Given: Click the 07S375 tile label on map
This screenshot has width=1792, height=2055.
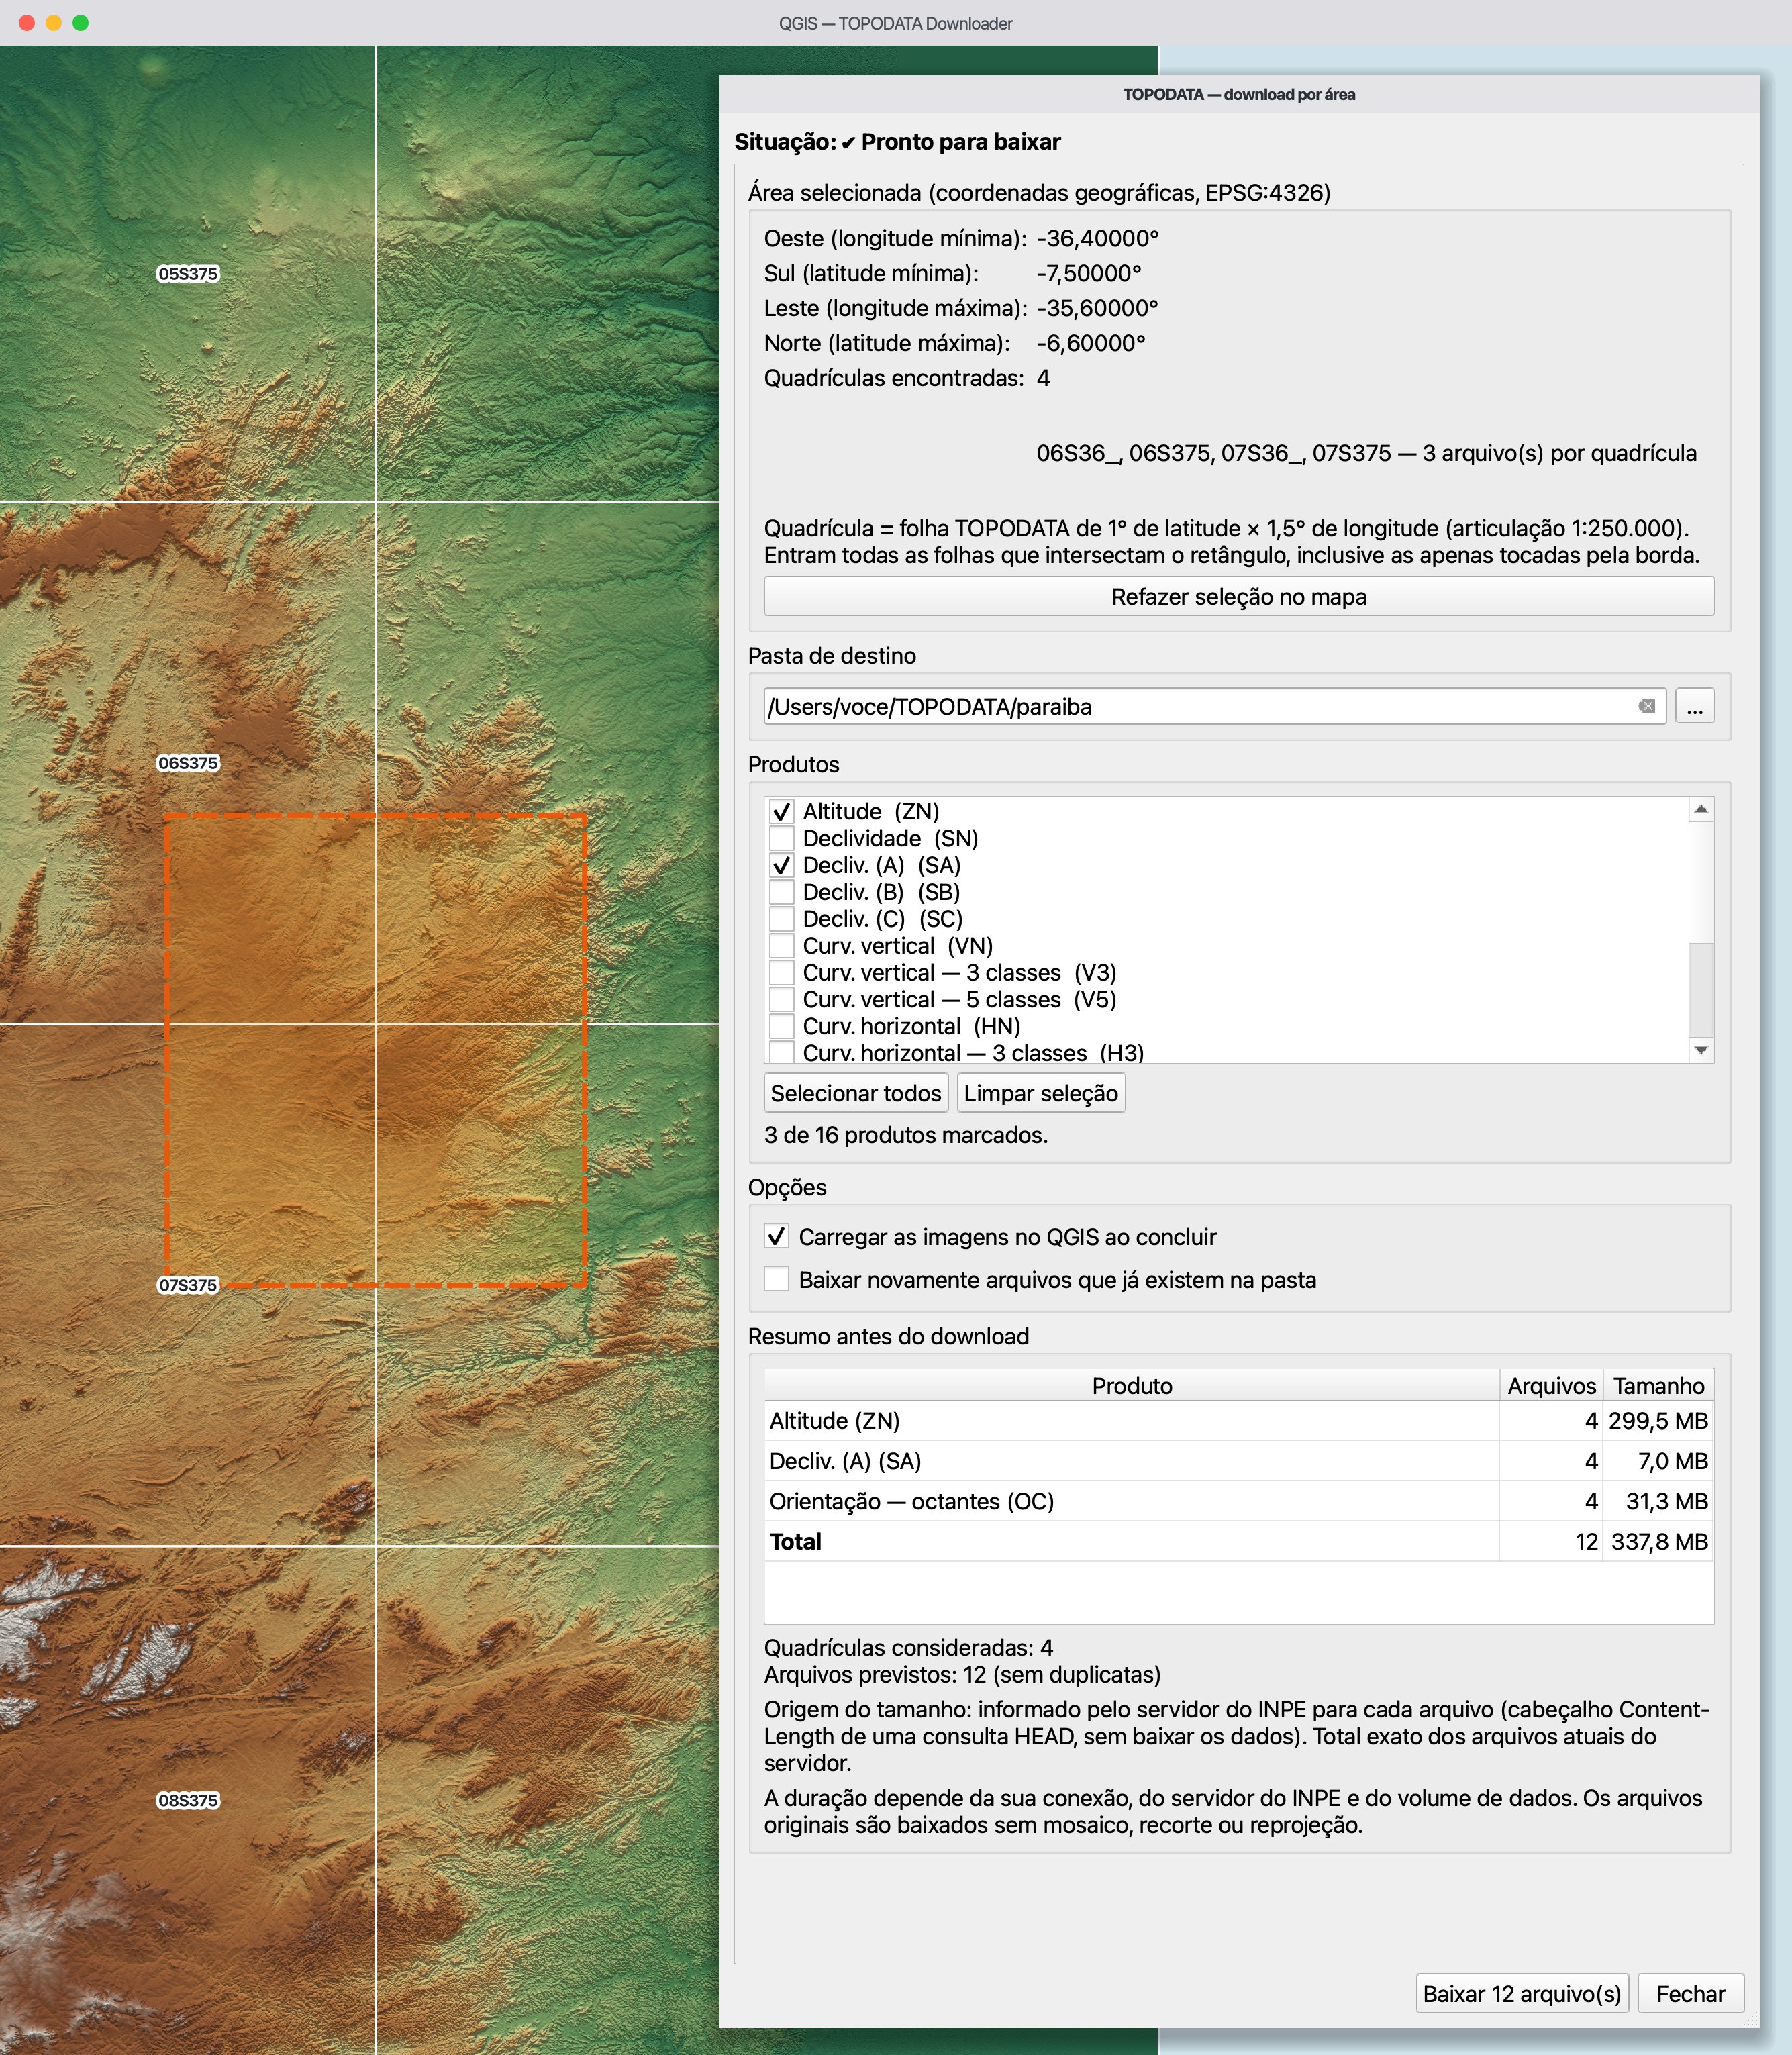Looking at the screenshot, I should click(x=188, y=1285).
